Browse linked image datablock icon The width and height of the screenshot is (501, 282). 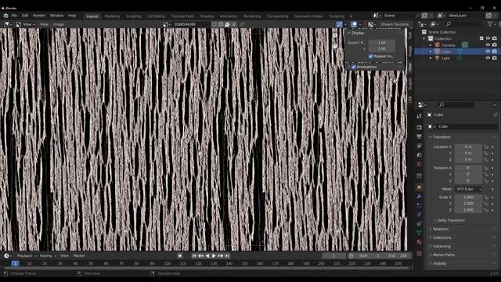point(167,24)
